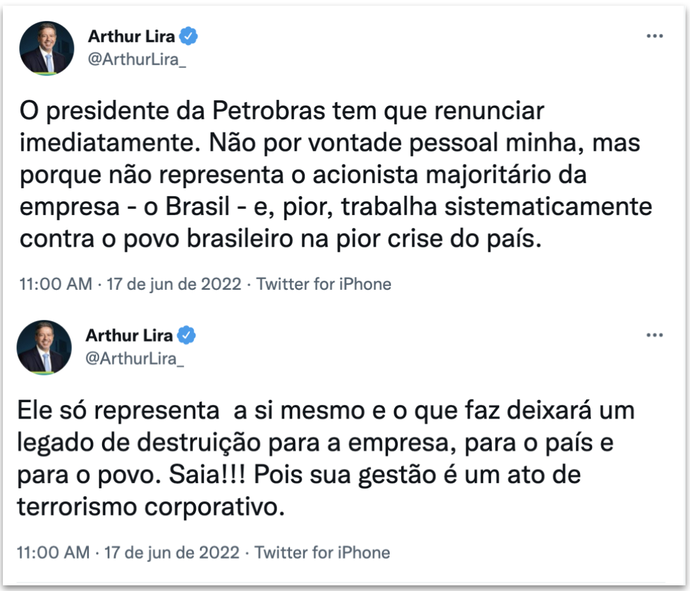Open the @ArthurLira_ handle on the Petrobras tweet
This screenshot has width=690, height=591.
pos(137,59)
